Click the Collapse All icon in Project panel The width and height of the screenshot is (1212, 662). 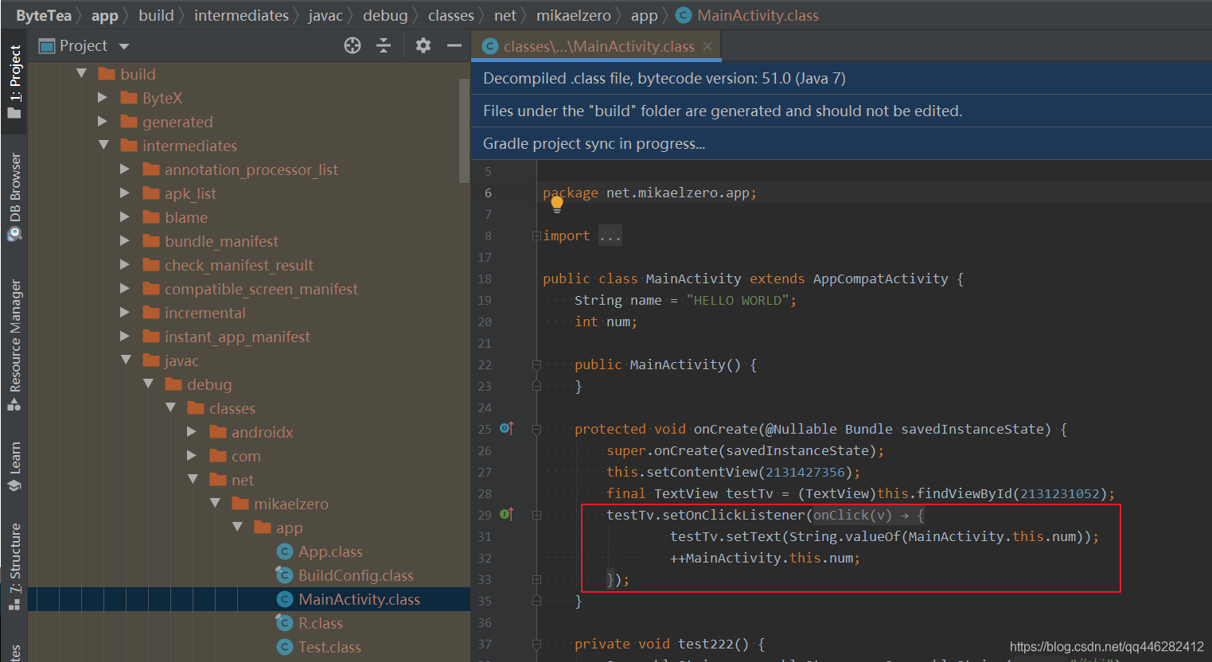384,45
